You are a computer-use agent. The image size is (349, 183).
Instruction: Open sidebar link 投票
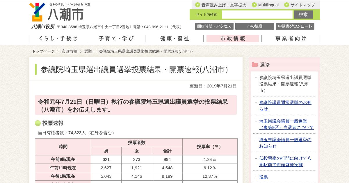[263, 177]
